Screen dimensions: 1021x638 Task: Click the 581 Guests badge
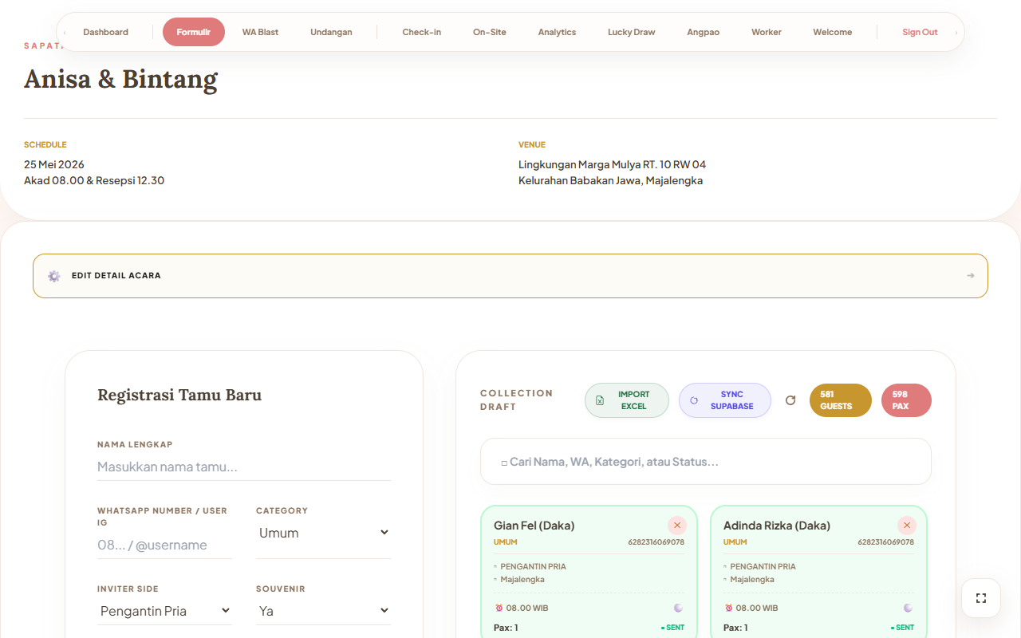coord(841,400)
